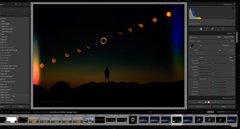This screenshot has width=240, height=129.
Task: Apply the _night bright preset
Action: pos(5,24)
